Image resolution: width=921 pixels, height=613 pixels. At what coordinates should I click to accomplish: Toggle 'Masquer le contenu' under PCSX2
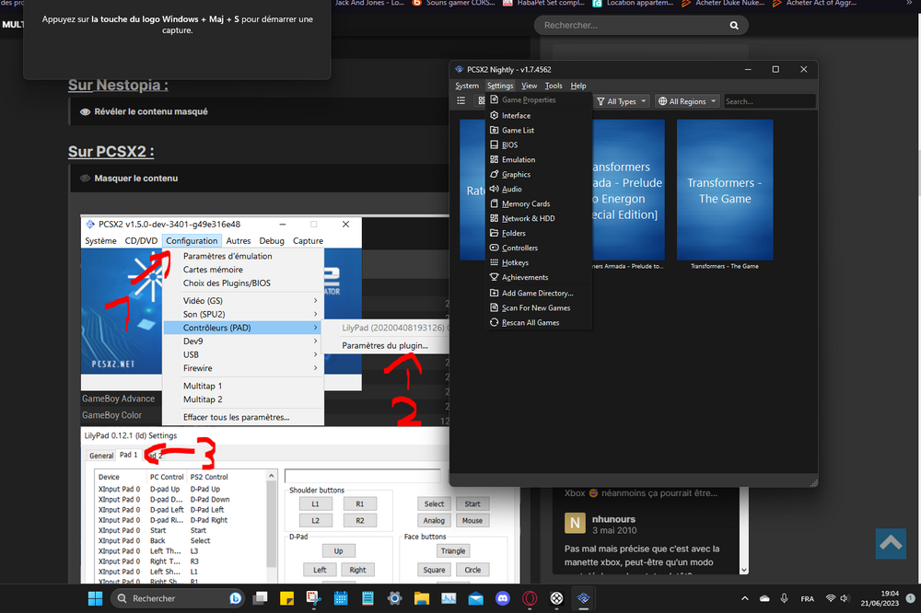(x=135, y=178)
